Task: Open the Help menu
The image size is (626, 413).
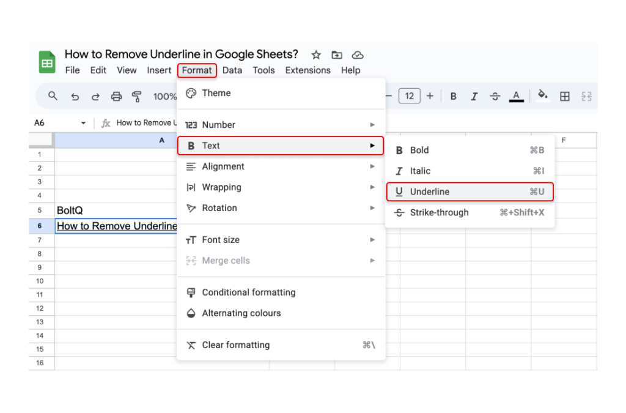Action: point(350,70)
